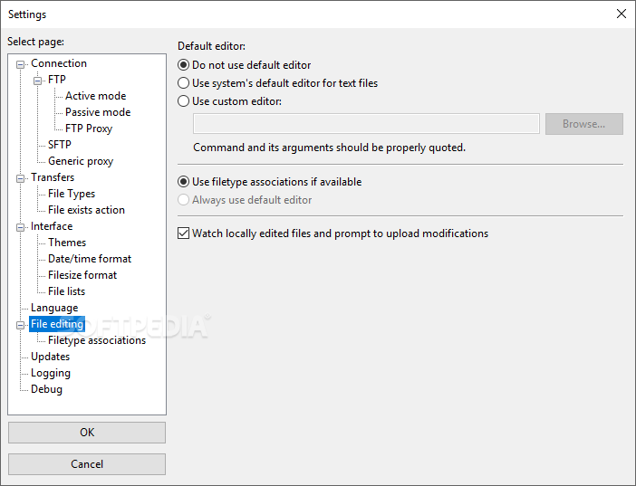Screen dimensions: 636x486
Task: Collapse the Connection tree node
Action: coord(20,64)
